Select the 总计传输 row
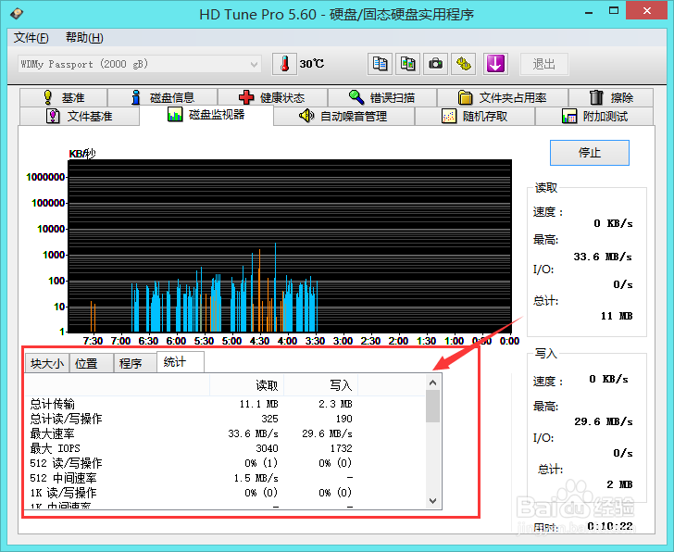 click(224, 404)
